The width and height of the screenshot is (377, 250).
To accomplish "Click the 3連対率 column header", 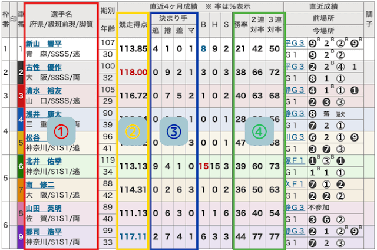I will [x=275, y=24].
